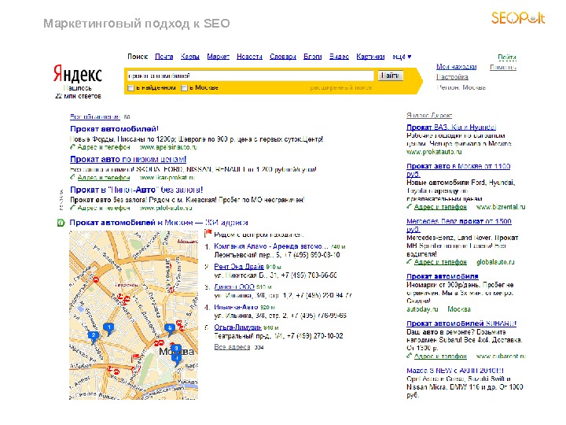Click 'Все адреса' link

point(232,347)
